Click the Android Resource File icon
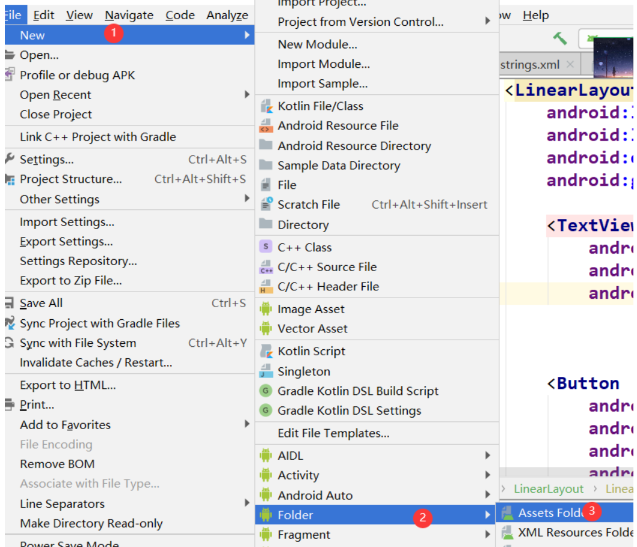Viewport: 637px width, 547px height. (267, 126)
